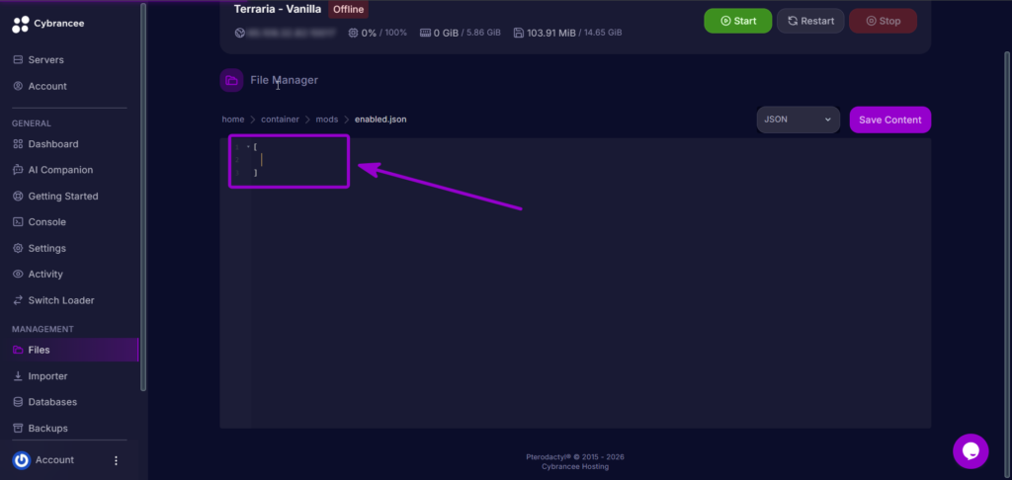
Task: Start the Terraria server
Action: pyautogui.click(x=737, y=21)
